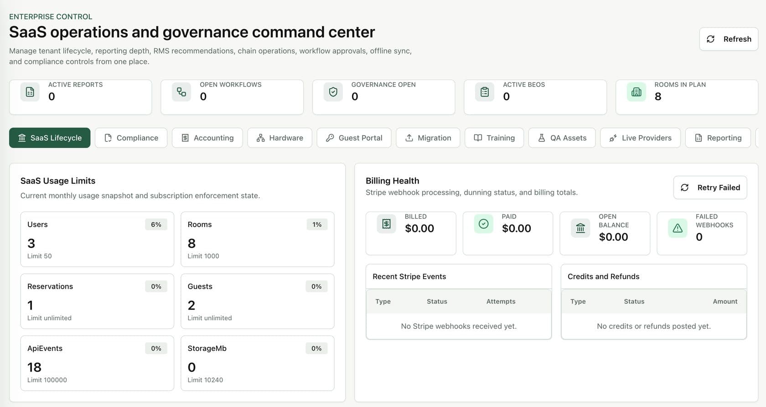Click the SaaS Usage Limits heading
766x407 pixels.
58,181
